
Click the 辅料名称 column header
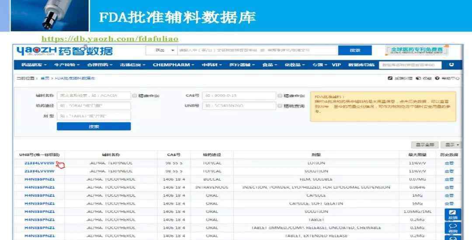click(111, 155)
